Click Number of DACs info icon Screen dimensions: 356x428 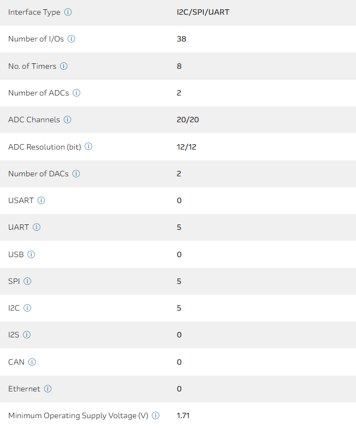[76, 174]
